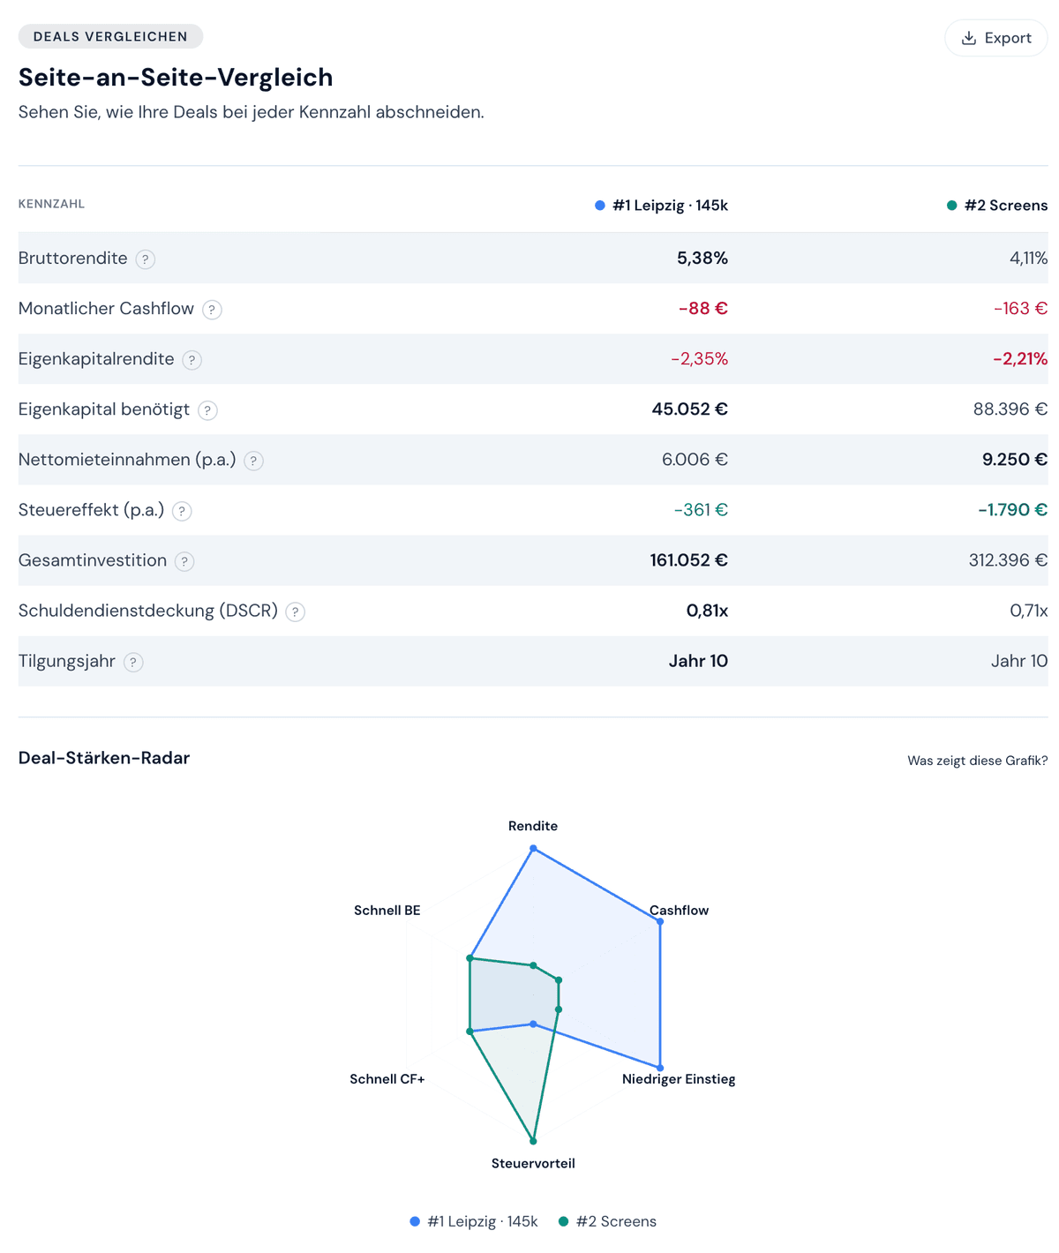Select the #2 Screens column header
This screenshot has width=1059, height=1253.
[997, 206]
